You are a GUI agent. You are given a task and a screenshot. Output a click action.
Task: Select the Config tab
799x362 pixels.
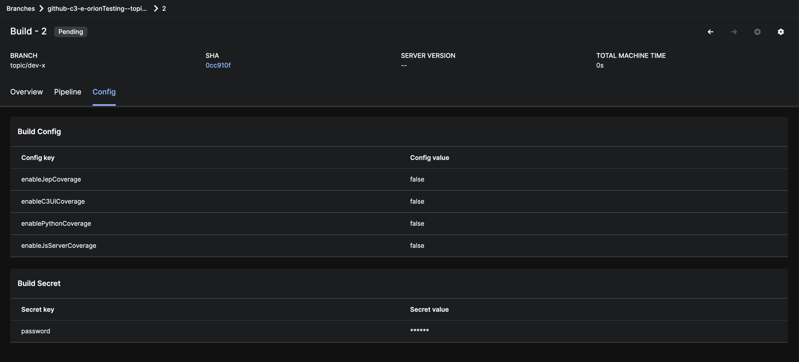104,92
